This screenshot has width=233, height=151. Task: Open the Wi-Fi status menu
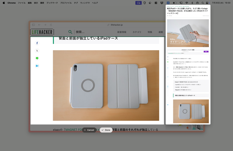pyautogui.click(x=187, y=3)
